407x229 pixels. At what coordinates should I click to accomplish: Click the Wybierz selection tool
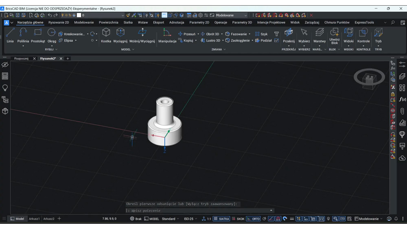[x=304, y=35]
